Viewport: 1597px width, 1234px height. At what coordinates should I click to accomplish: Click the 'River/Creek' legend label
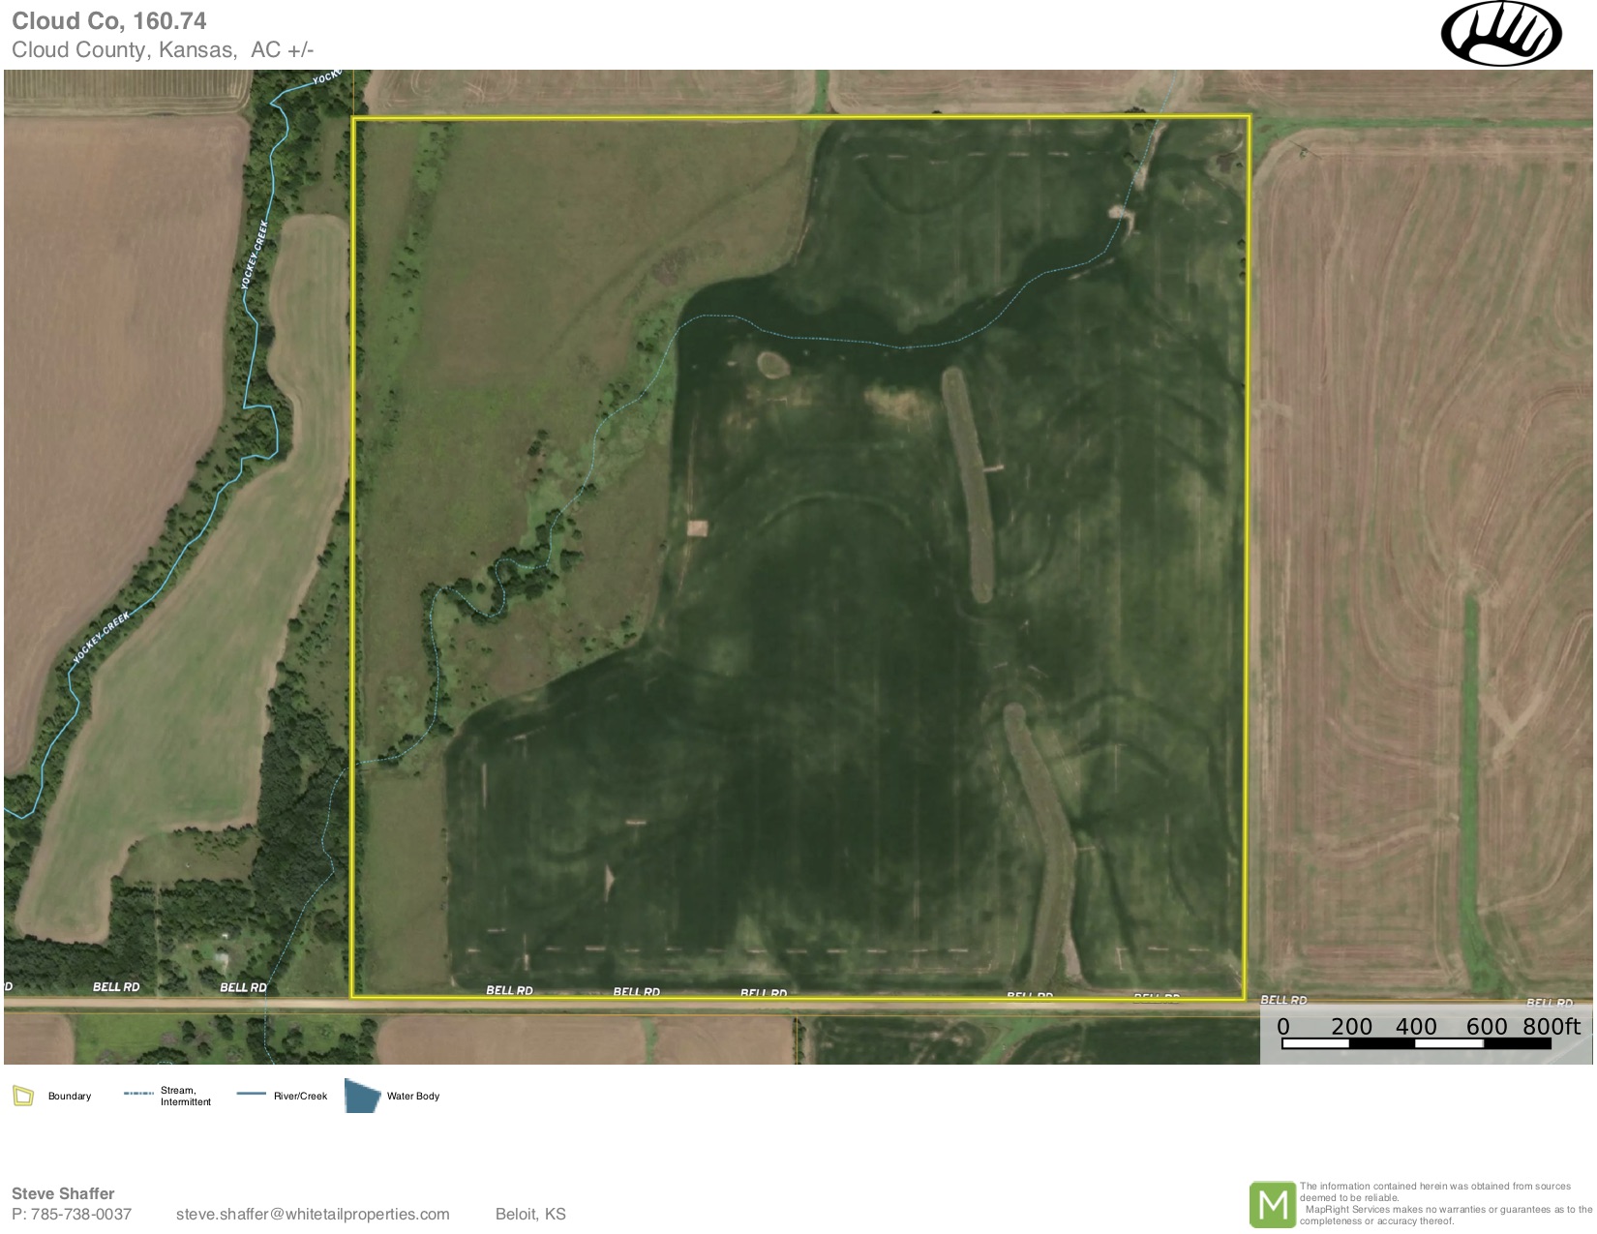pyautogui.click(x=300, y=1097)
